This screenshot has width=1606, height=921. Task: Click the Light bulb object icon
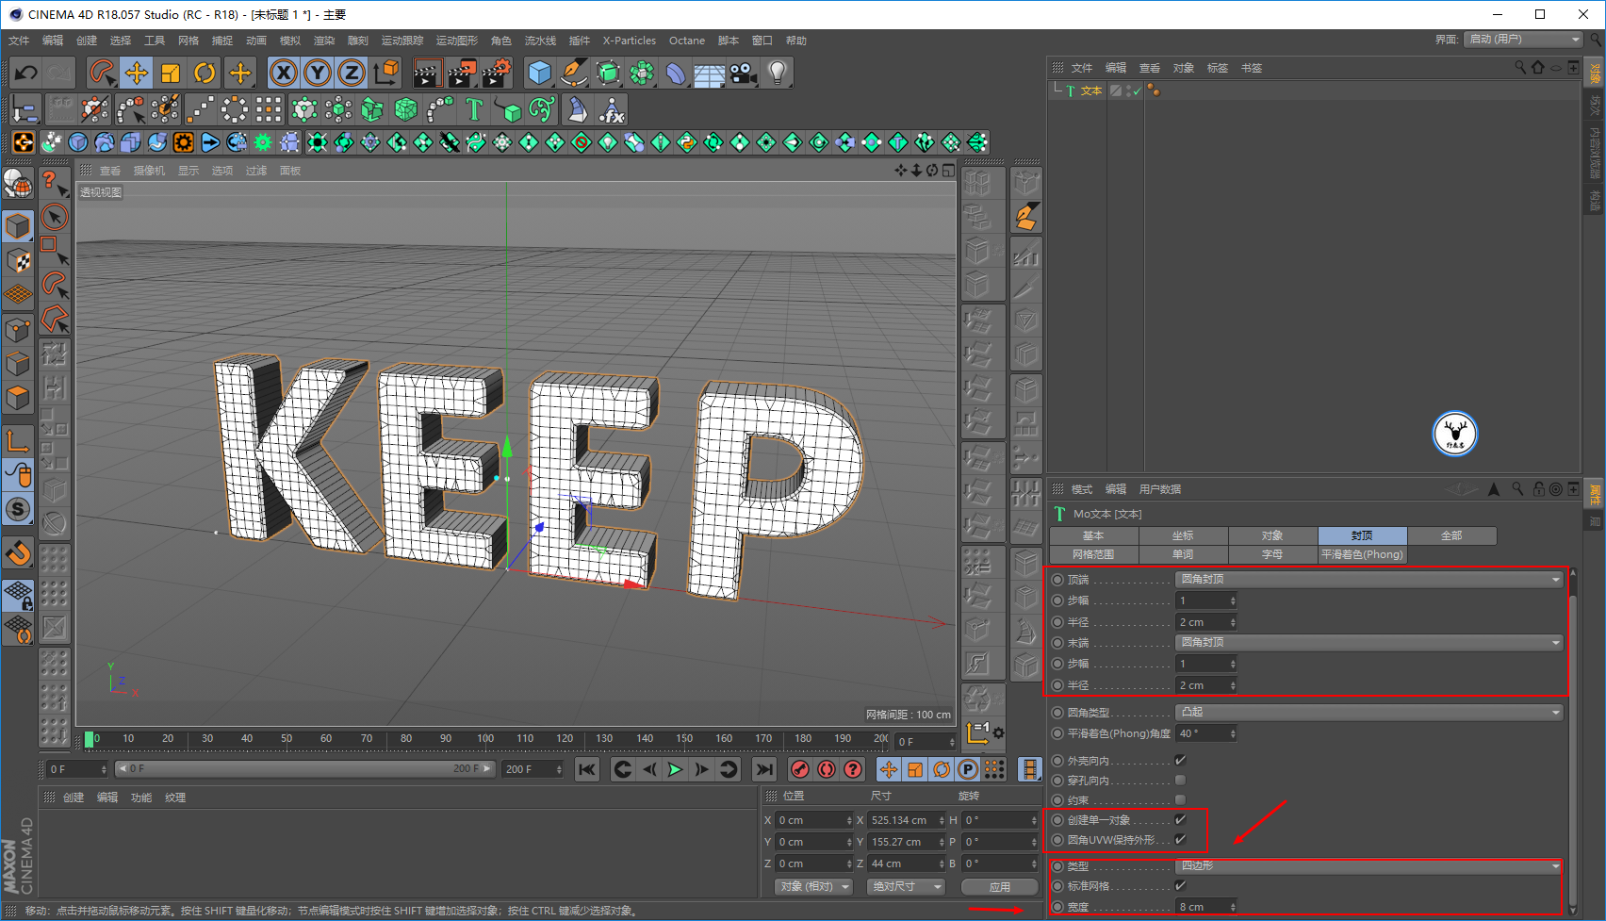click(x=777, y=73)
